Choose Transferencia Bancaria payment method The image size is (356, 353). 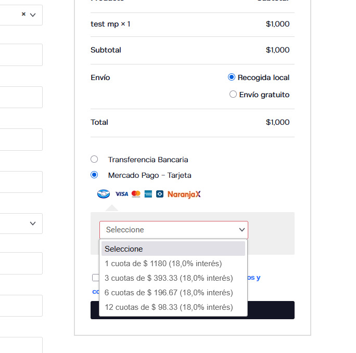pos(94,159)
